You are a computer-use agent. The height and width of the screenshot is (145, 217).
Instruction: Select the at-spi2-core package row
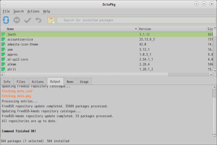tap(107, 59)
